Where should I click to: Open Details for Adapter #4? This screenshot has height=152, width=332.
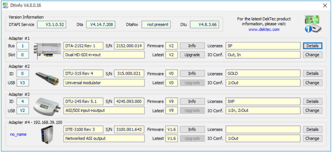point(312,129)
